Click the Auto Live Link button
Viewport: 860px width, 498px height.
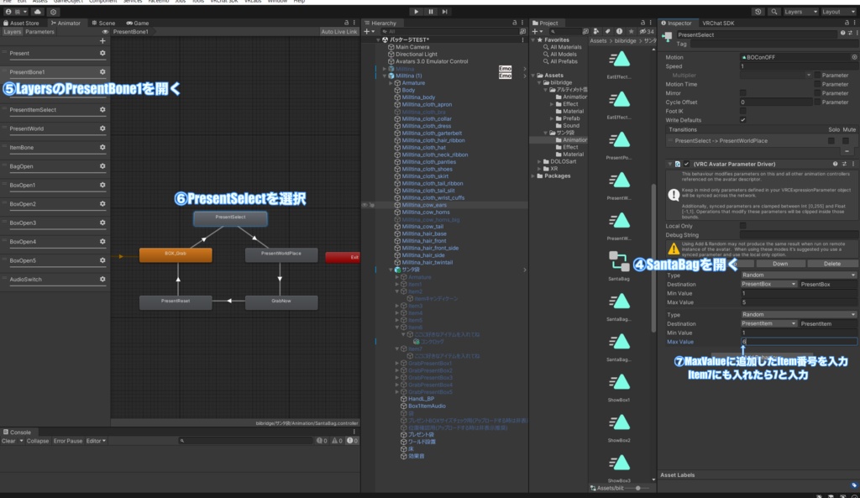(x=338, y=32)
